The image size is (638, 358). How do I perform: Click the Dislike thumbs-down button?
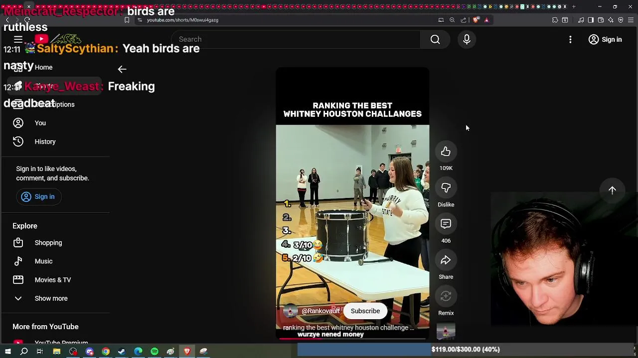click(x=446, y=188)
